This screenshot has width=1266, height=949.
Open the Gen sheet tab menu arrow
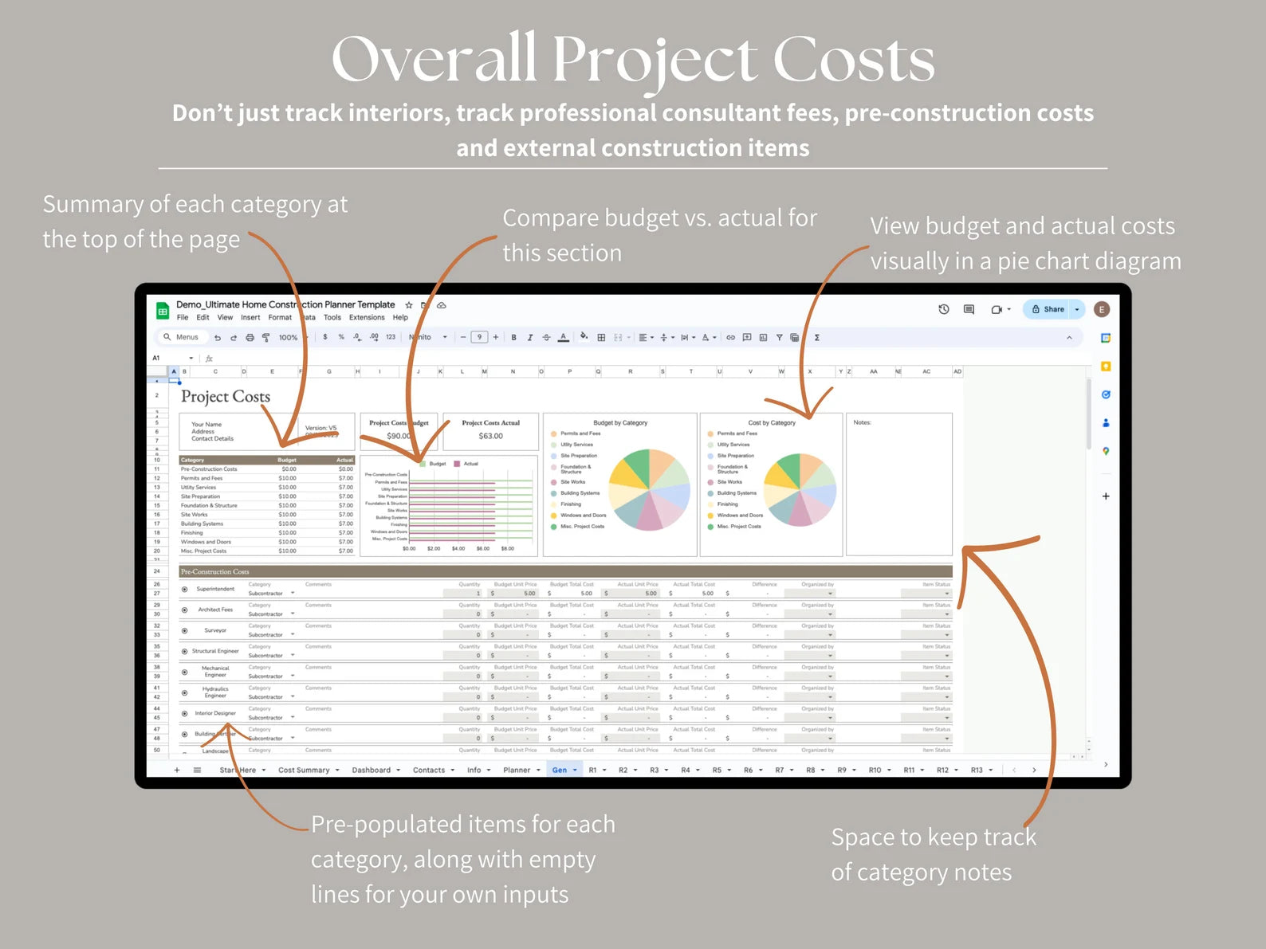pos(575,771)
